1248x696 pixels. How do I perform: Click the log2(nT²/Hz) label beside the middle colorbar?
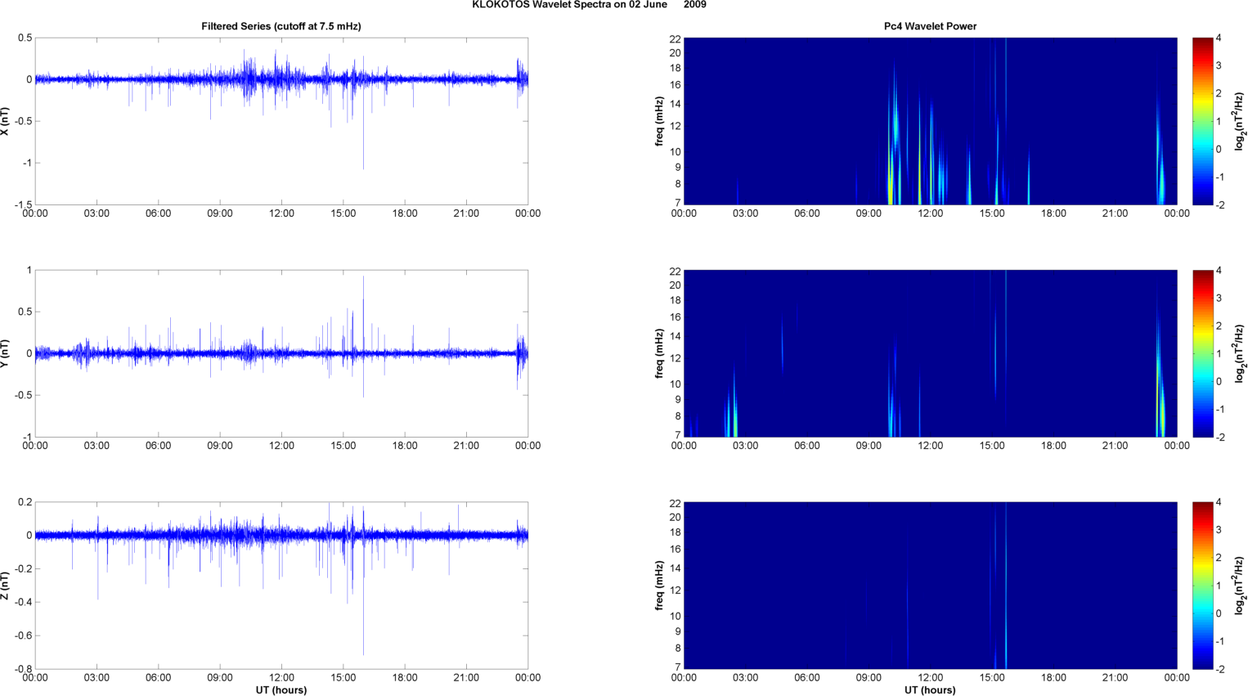1241,353
